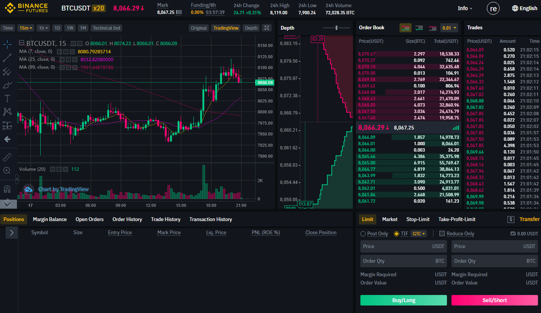Switch to Open Orders tab
541x313 pixels.
[x=90, y=219]
